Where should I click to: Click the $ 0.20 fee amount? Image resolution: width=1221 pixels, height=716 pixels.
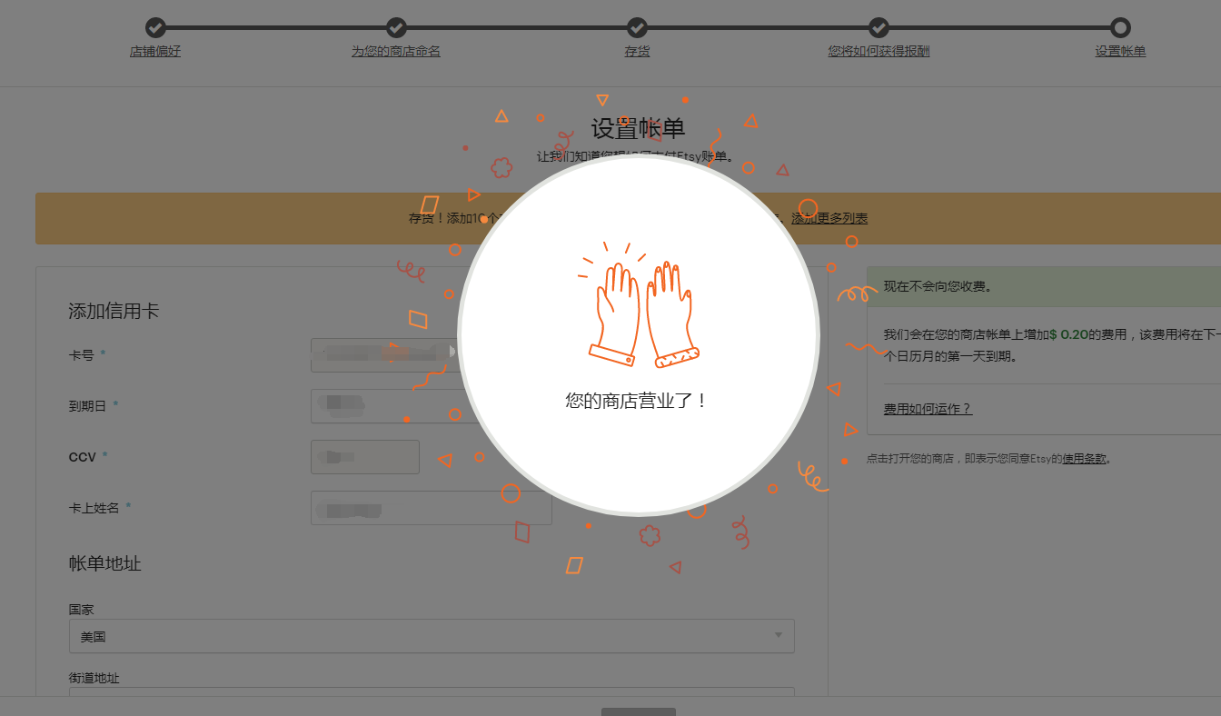pos(1068,334)
